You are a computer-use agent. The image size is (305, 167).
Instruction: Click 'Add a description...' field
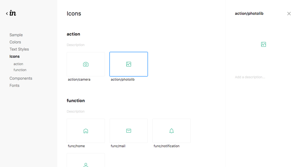coord(250,77)
